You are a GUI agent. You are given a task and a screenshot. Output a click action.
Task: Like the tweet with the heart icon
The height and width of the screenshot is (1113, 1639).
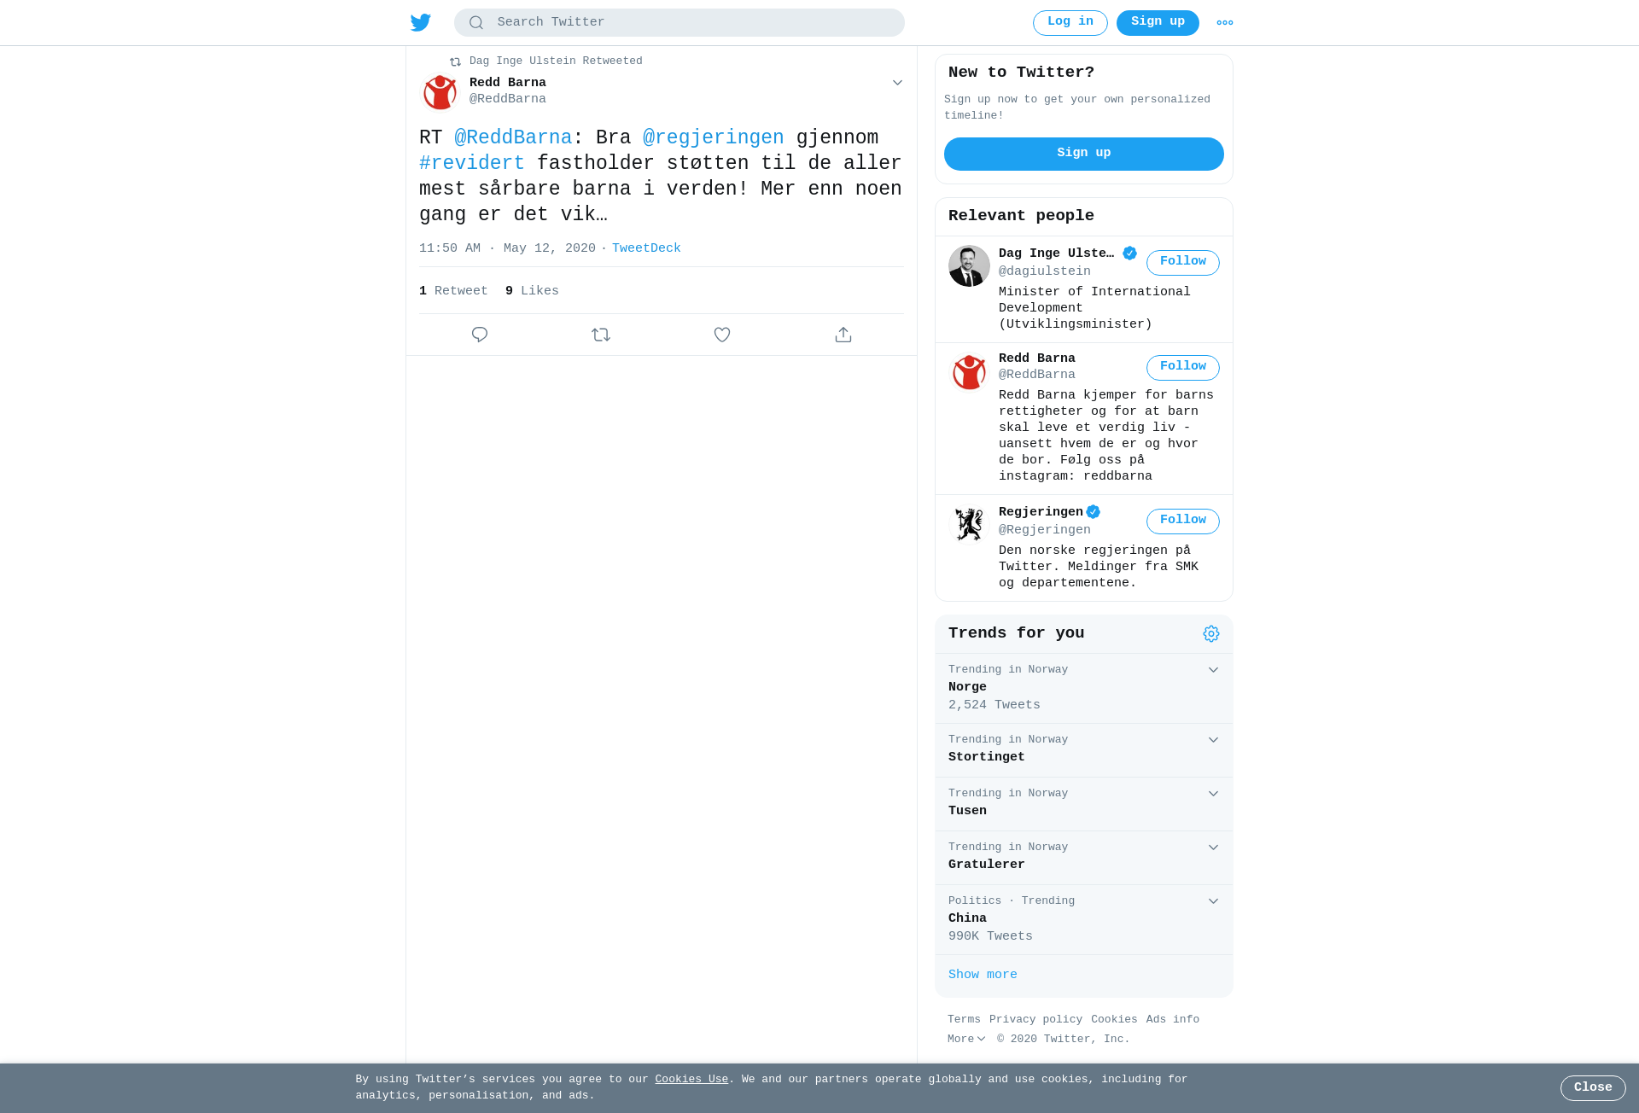click(722, 335)
